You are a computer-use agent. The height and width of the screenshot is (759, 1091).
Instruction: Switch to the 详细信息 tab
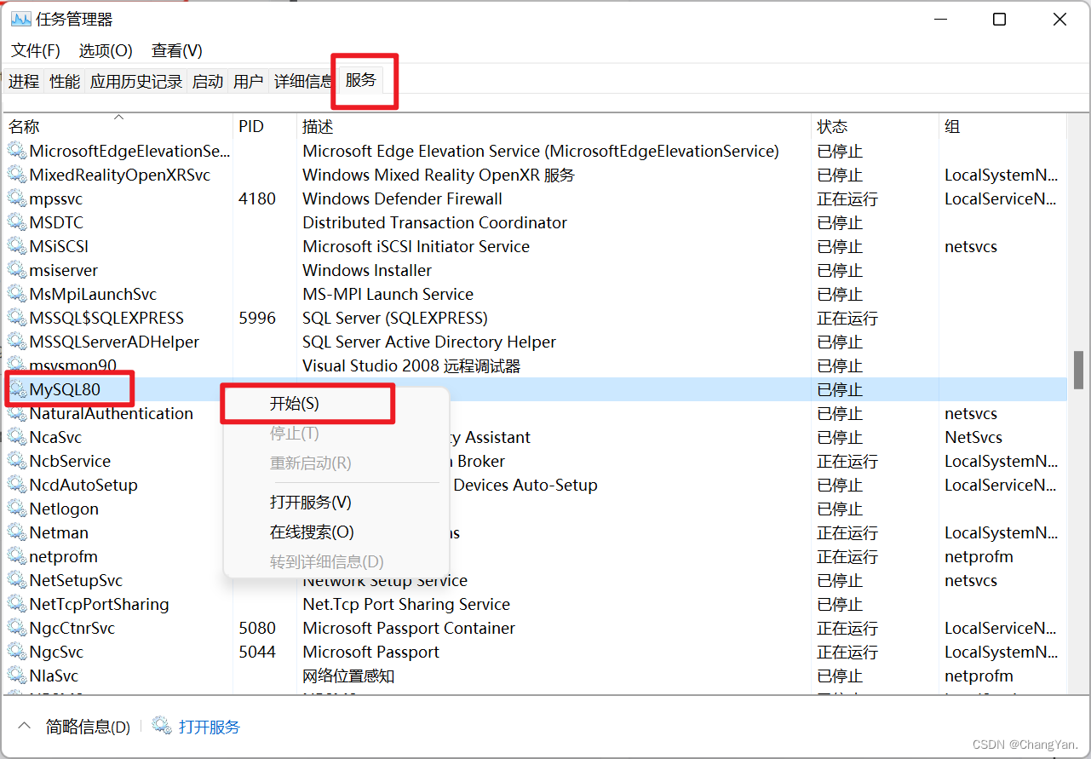(x=303, y=82)
